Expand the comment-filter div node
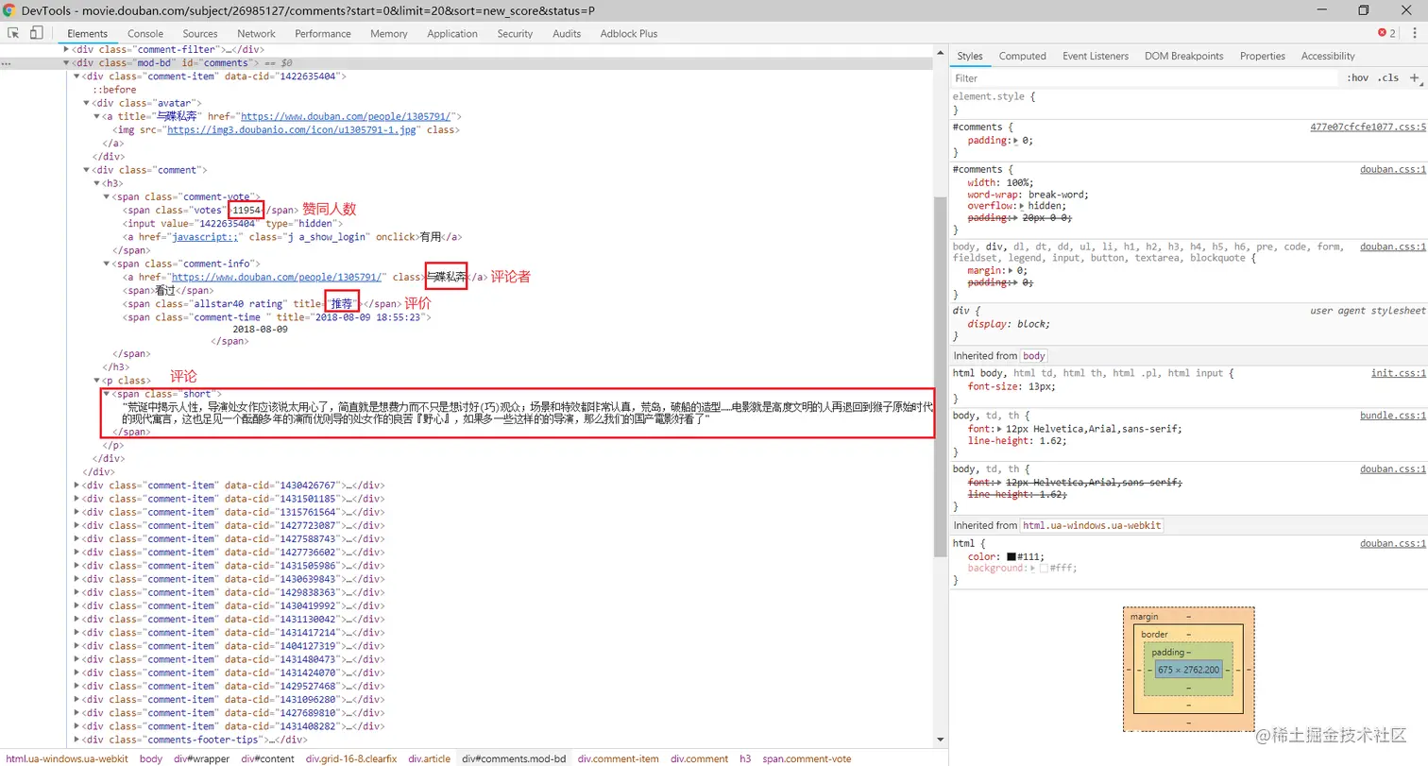Viewport: 1428px width, 766px height. [66, 48]
